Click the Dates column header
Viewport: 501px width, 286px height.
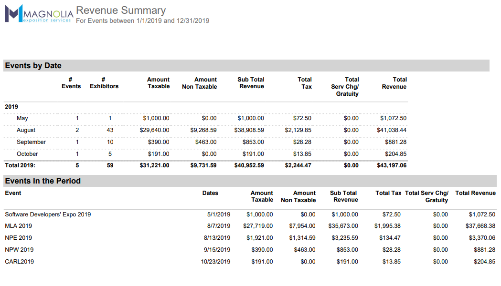[210, 193]
